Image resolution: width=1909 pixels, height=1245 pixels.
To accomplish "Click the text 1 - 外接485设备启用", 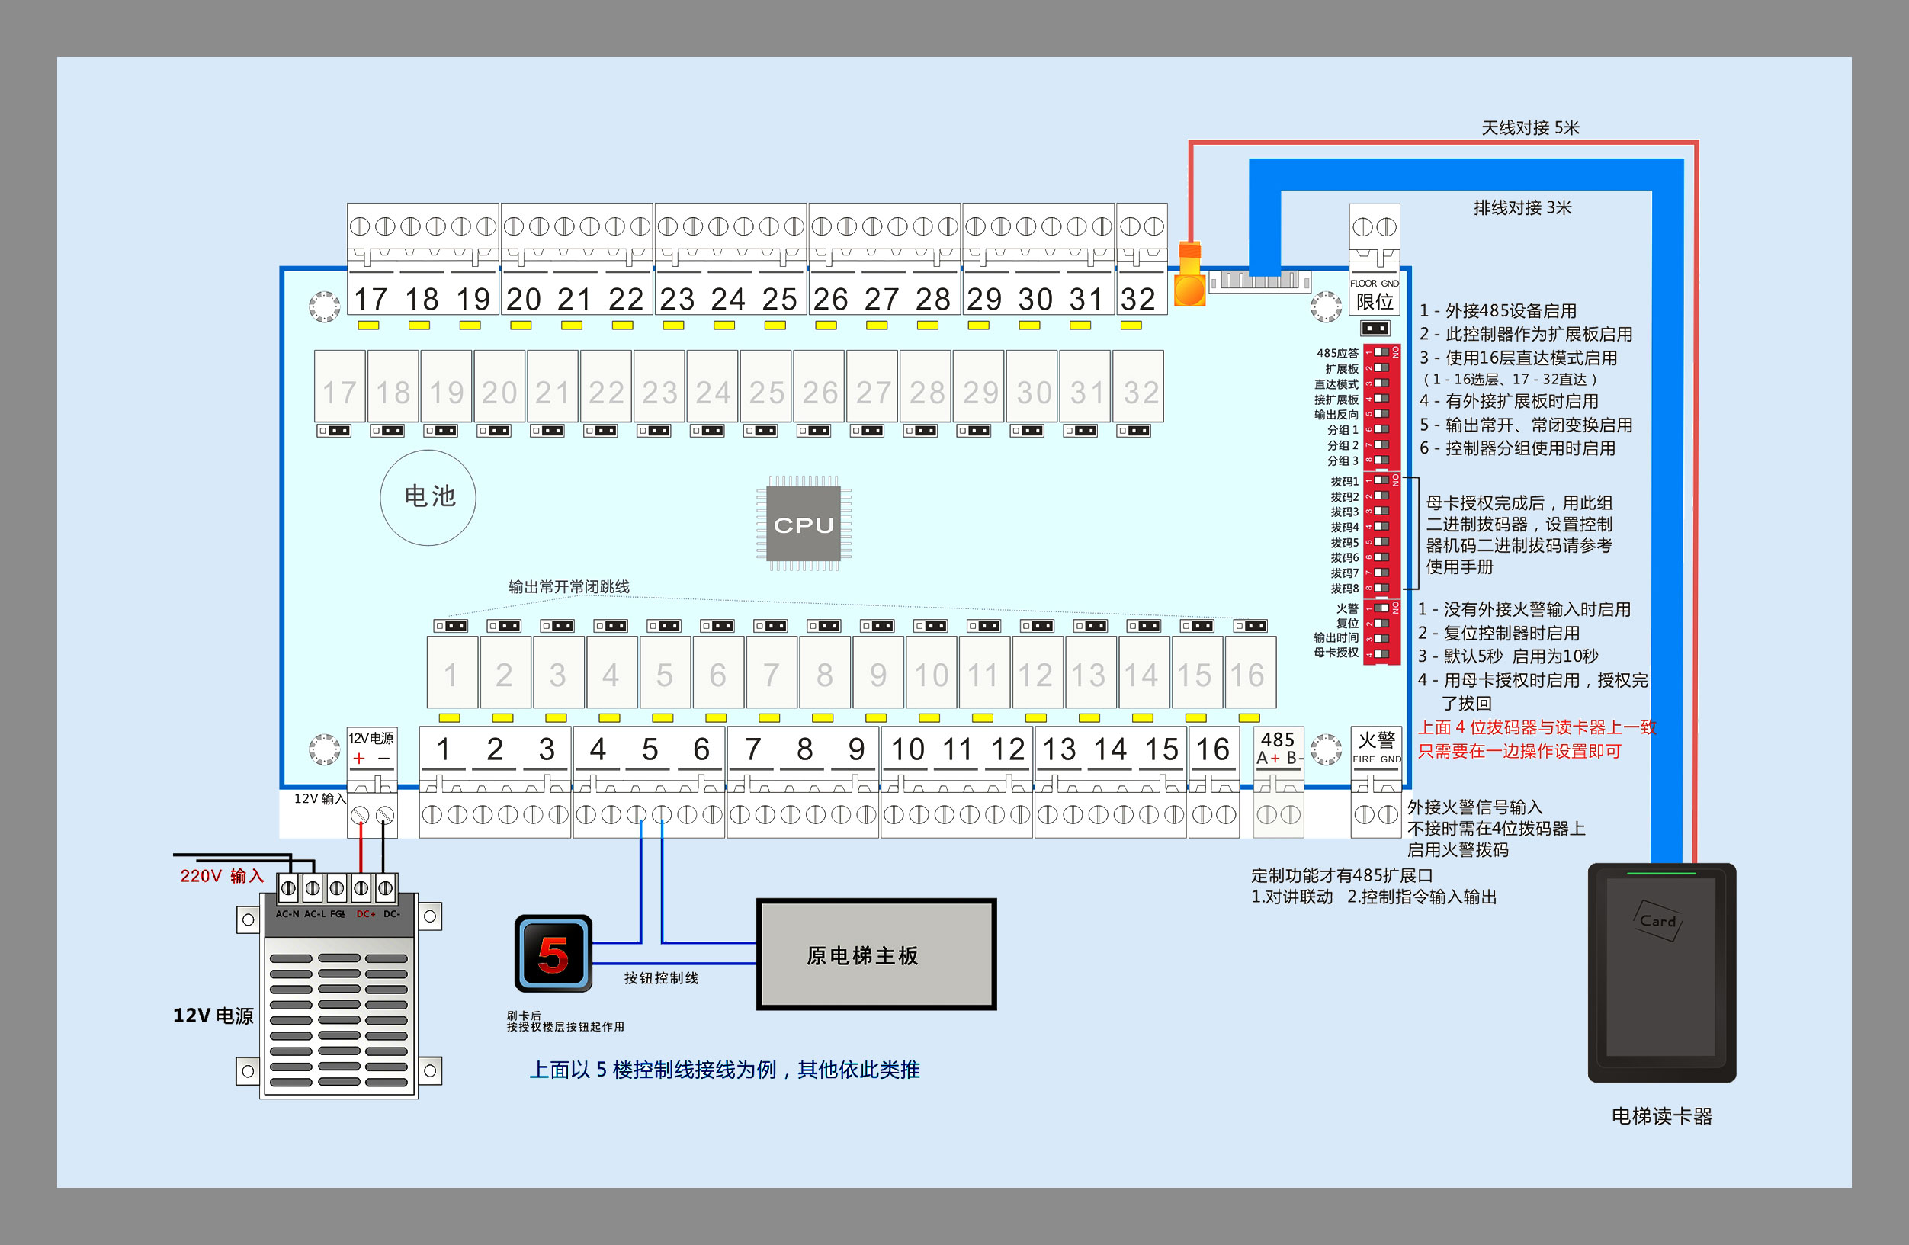I will pyautogui.click(x=1497, y=310).
